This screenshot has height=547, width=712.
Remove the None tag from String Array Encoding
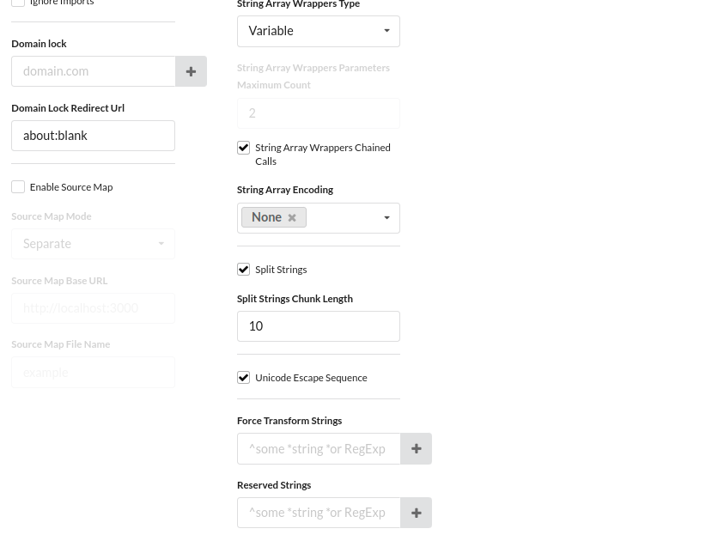pos(292,218)
